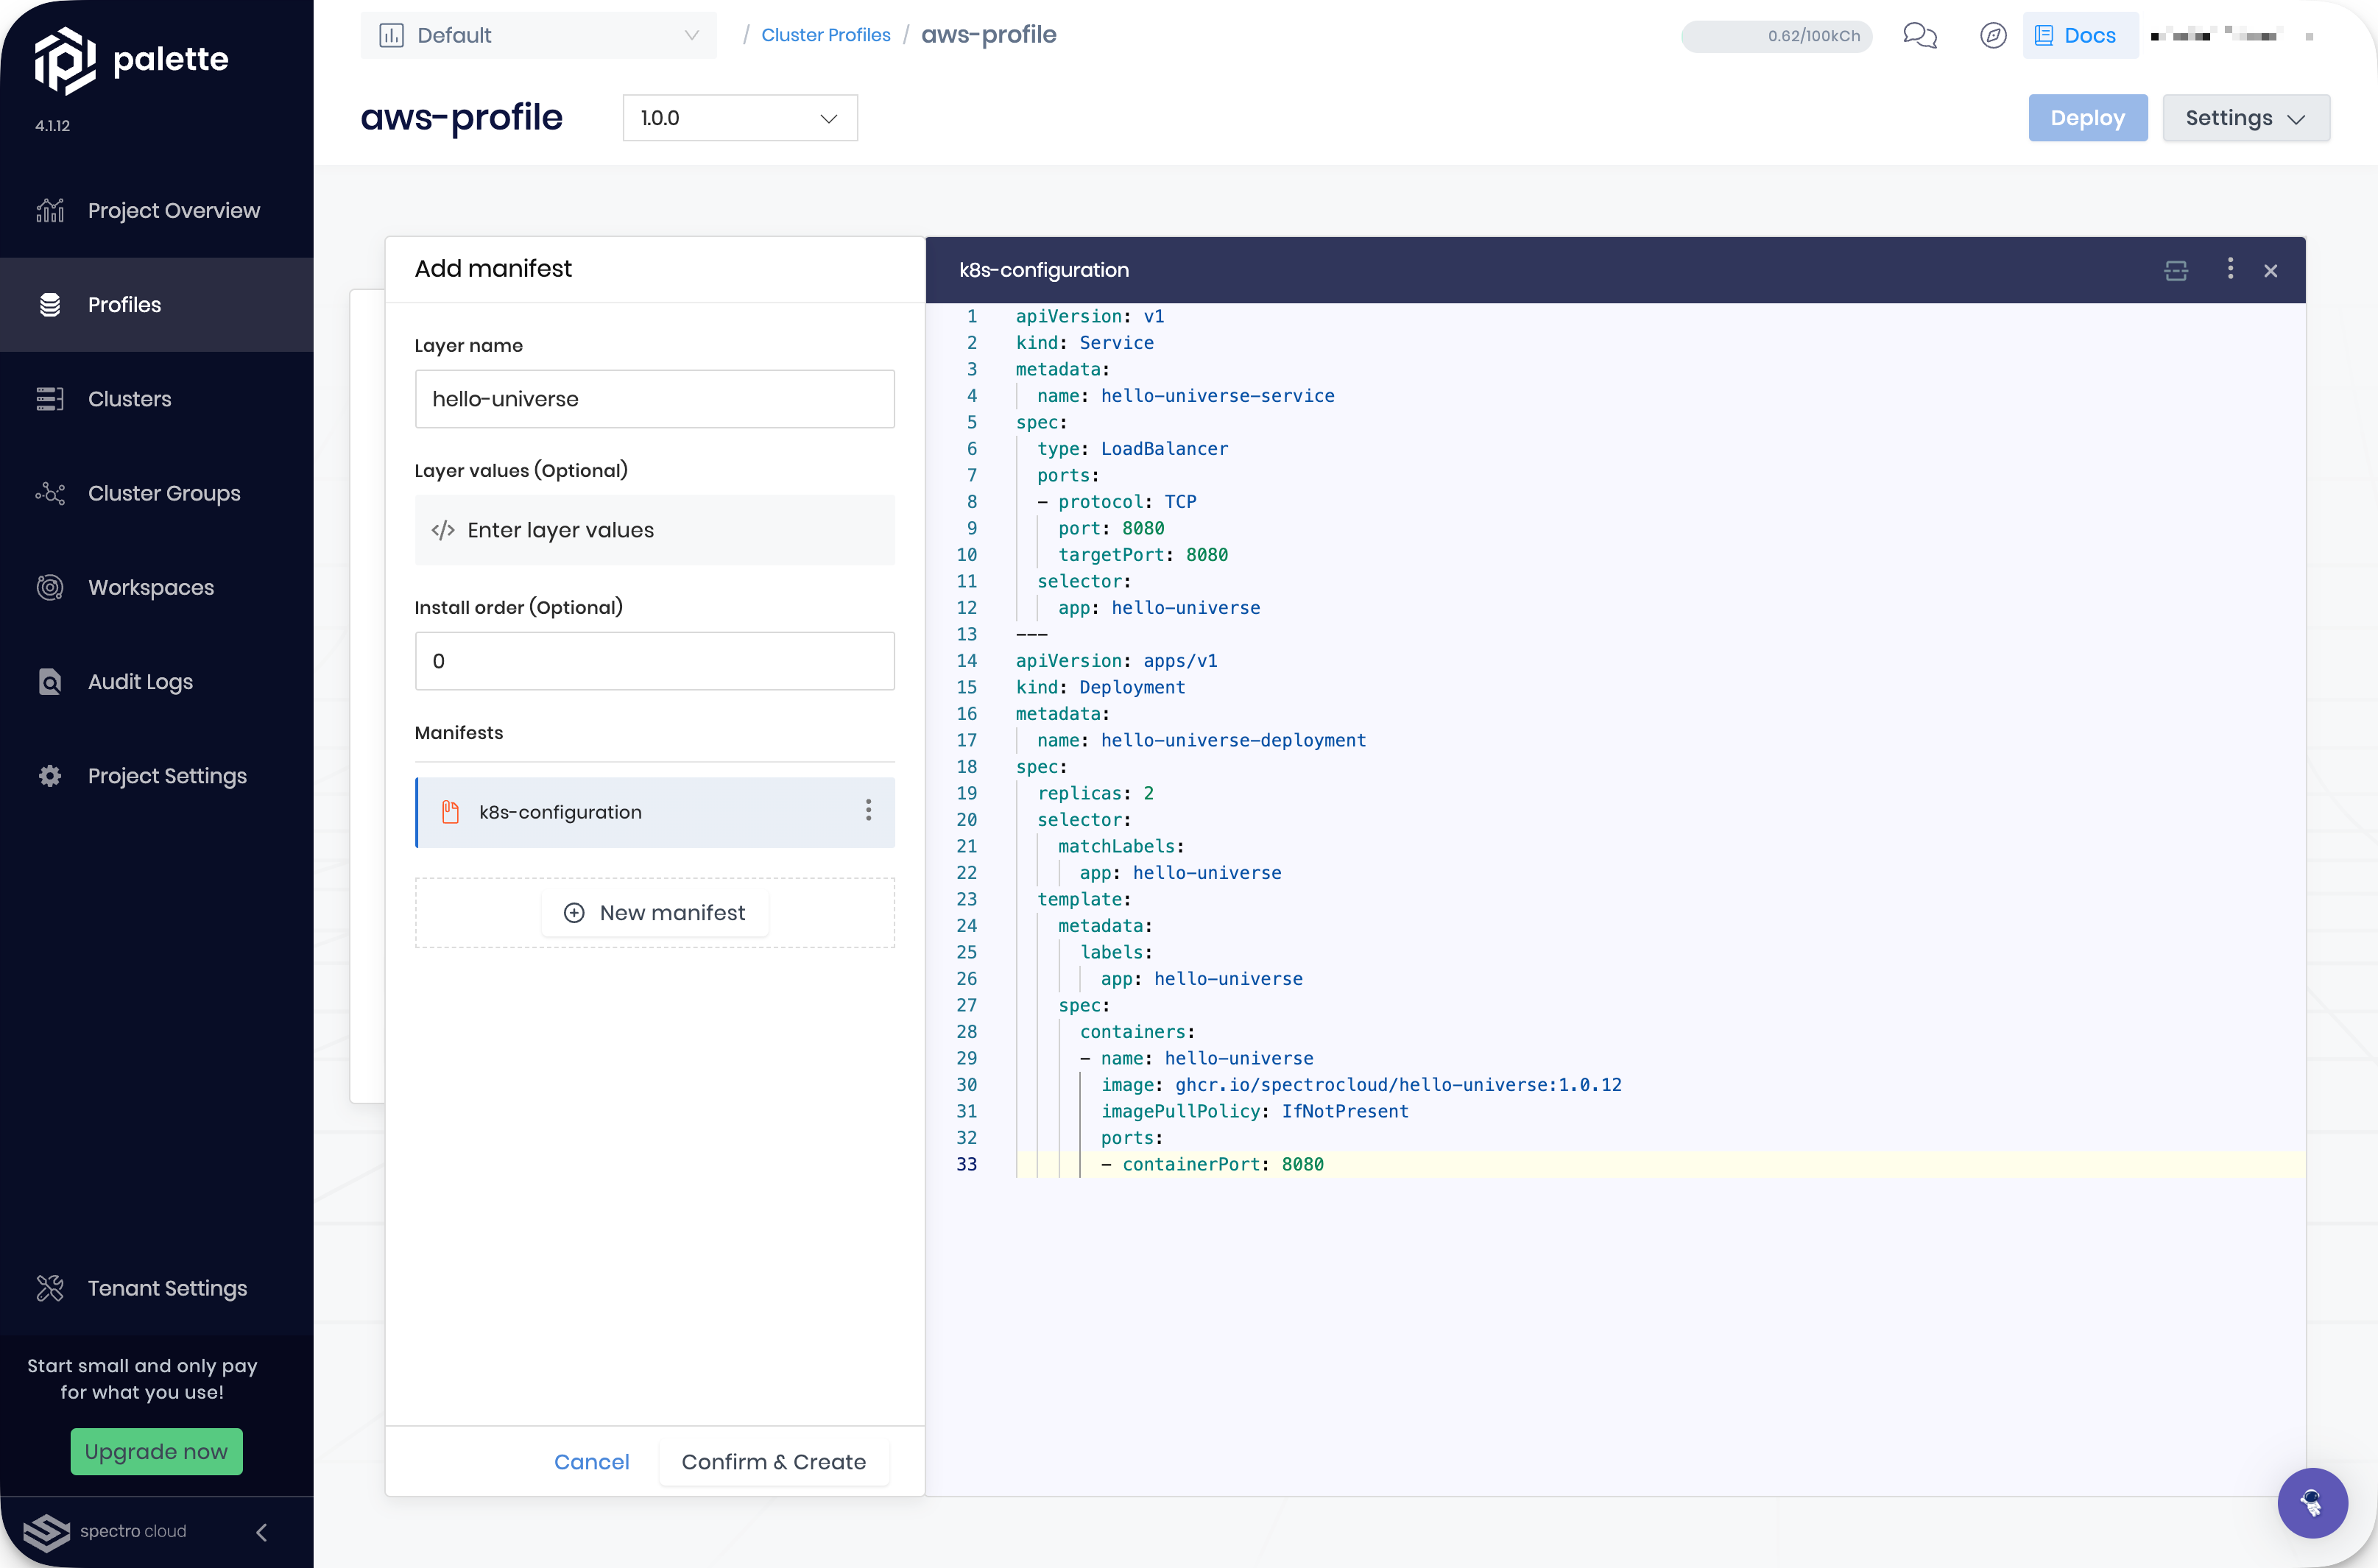
Task: Select the k8s-configuration manifest row
Action: pos(654,812)
